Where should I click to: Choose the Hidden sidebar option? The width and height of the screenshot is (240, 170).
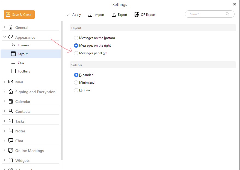pos(76,90)
